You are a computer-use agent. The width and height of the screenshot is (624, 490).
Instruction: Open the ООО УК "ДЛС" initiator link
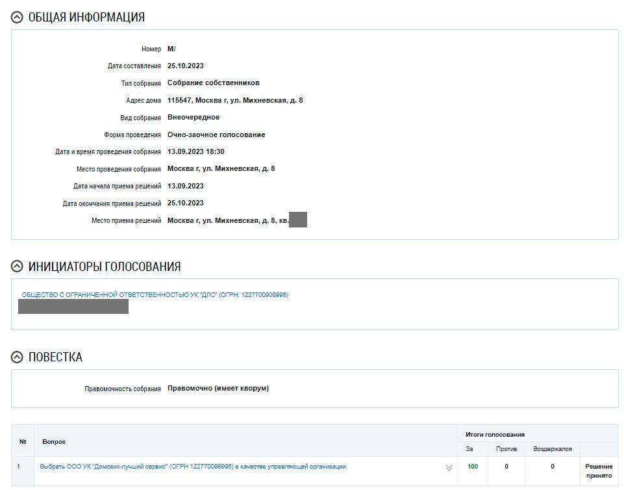click(x=155, y=295)
